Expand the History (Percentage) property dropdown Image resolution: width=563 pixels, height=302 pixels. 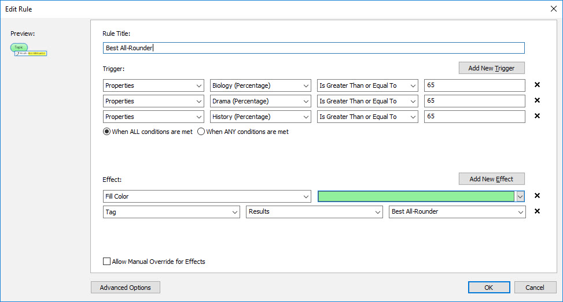point(260,117)
